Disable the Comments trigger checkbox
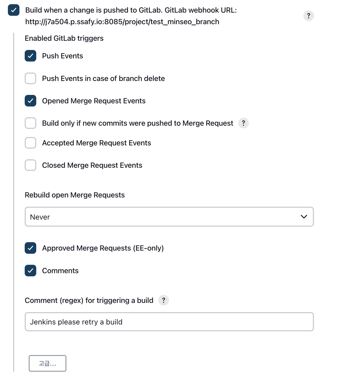The height and width of the screenshot is (376, 341). click(30, 271)
